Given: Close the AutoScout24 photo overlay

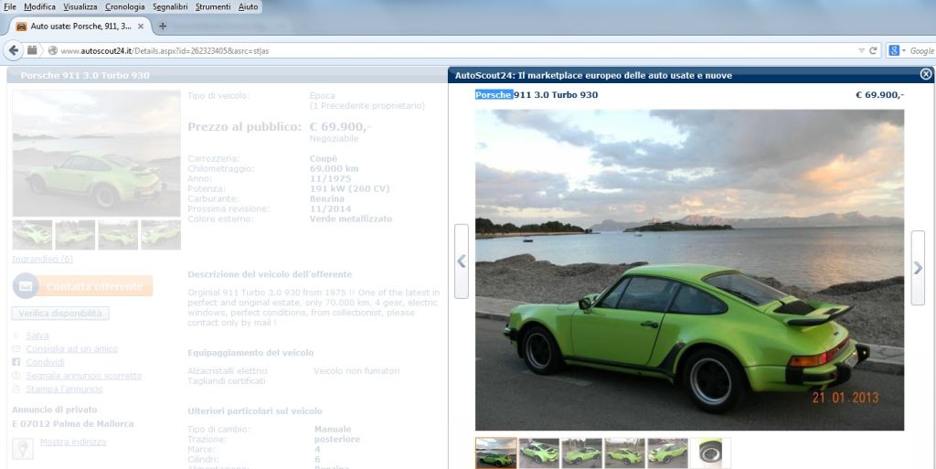Looking at the screenshot, I should [925, 74].
